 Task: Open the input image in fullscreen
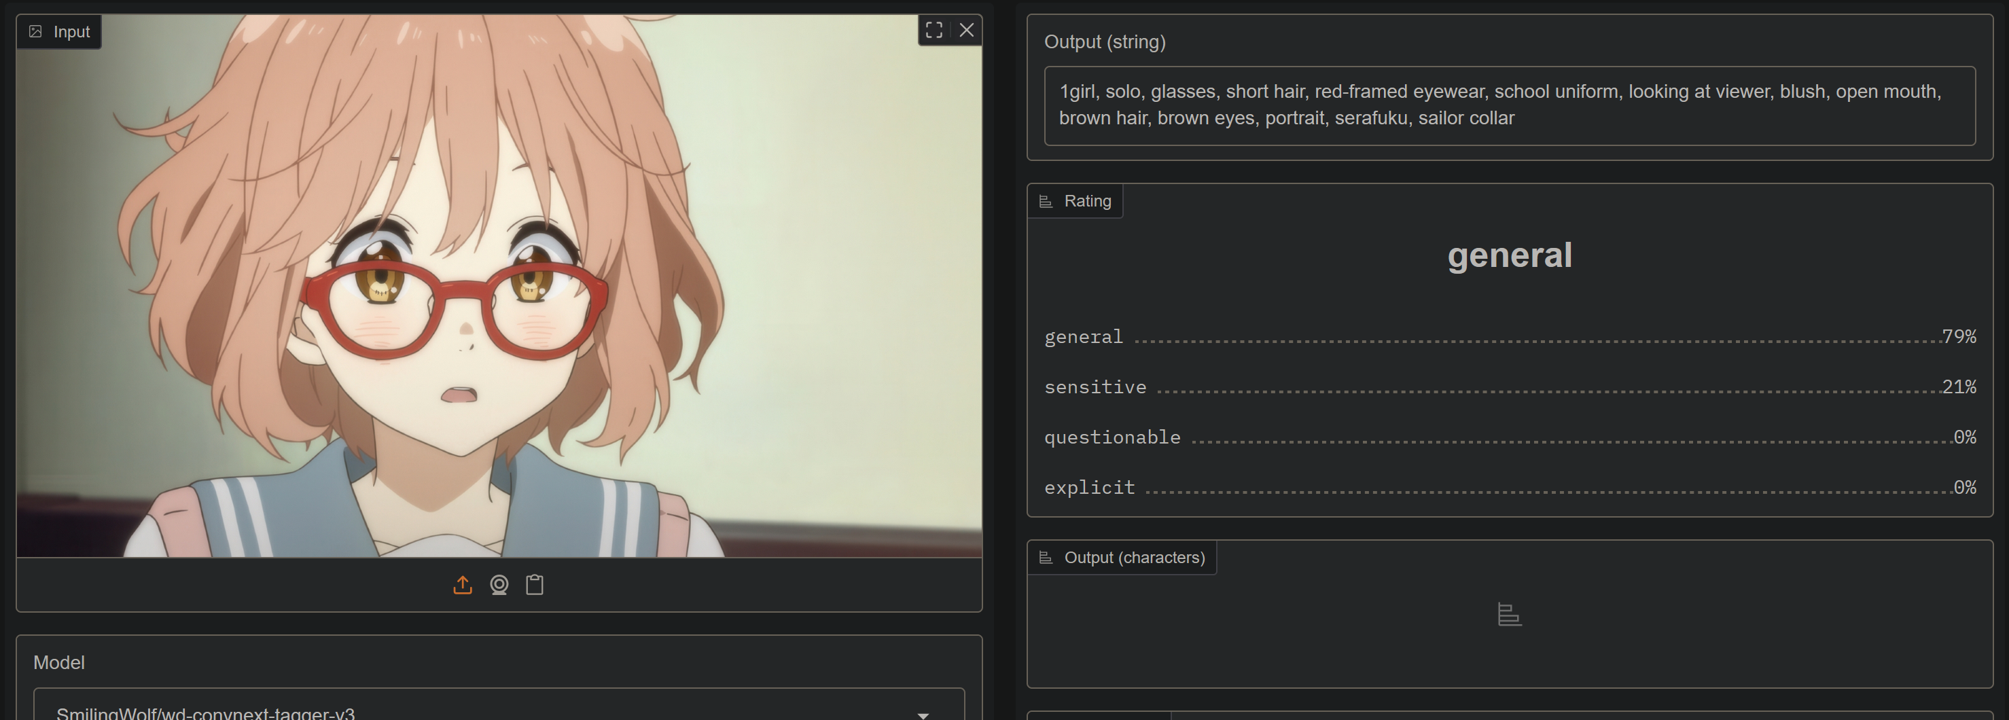(x=934, y=31)
